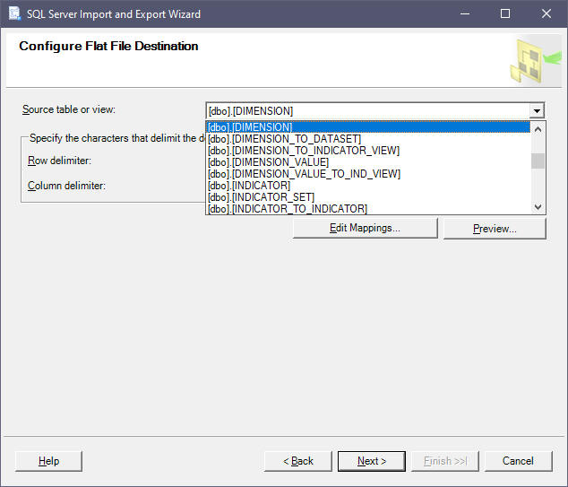568x487 pixels.
Task: Click the Source table or view label
Action: pos(69,109)
